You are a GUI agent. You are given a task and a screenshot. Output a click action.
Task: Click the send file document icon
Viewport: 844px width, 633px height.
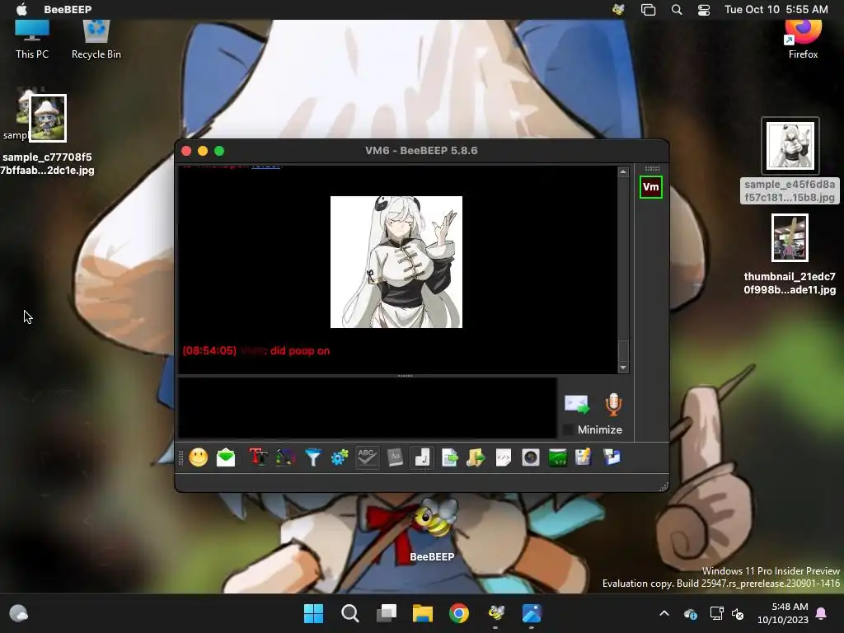point(449,457)
